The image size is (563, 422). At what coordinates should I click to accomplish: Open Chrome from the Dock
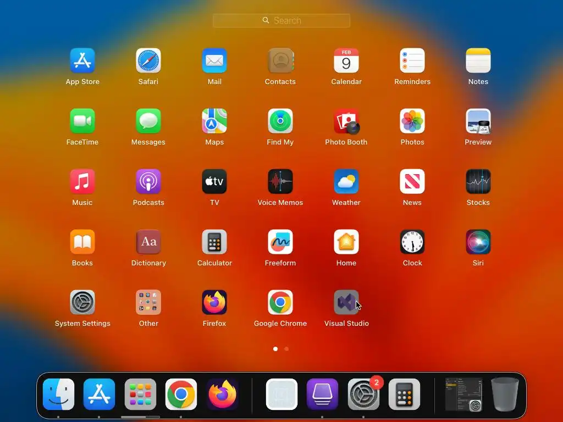pyautogui.click(x=181, y=394)
